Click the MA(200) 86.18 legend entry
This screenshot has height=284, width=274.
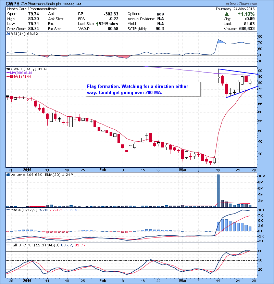(19, 73)
